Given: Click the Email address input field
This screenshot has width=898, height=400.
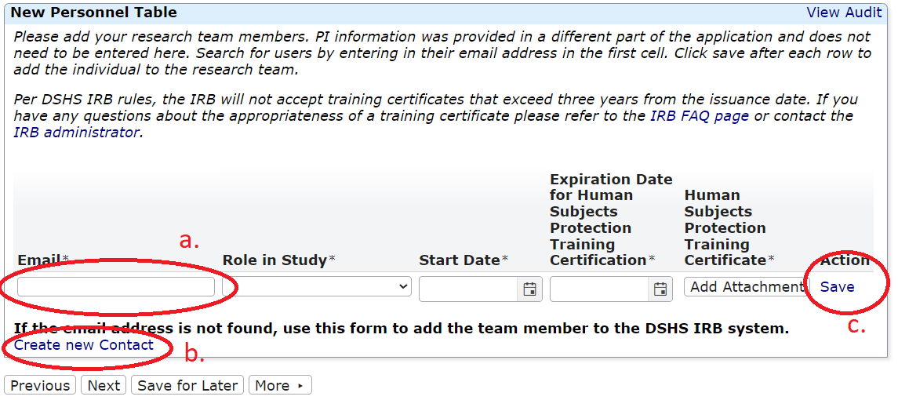Looking at the screenshot, I should coord(116,287).
